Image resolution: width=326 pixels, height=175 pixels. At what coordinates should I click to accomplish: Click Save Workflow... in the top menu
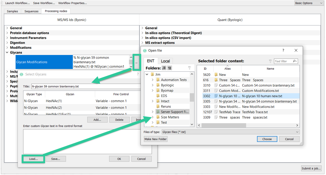pos(44,3)
